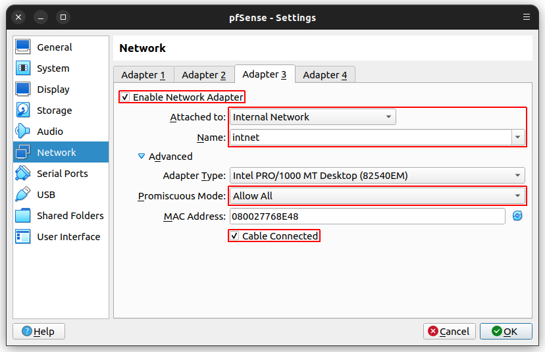Uncheck Enable Network Adapter
Viewport: 545px width, 352px height.
click(125, 97)
